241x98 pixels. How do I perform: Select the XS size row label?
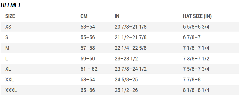[8, 27]
